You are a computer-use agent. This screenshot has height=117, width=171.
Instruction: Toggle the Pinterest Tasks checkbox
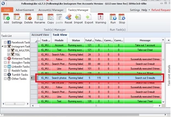5,59
